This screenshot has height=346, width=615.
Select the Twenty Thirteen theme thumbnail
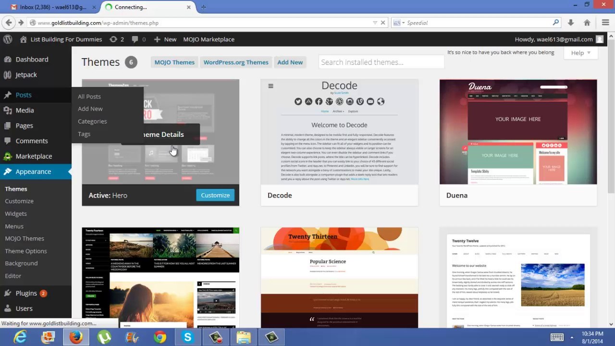coord(339,277)
